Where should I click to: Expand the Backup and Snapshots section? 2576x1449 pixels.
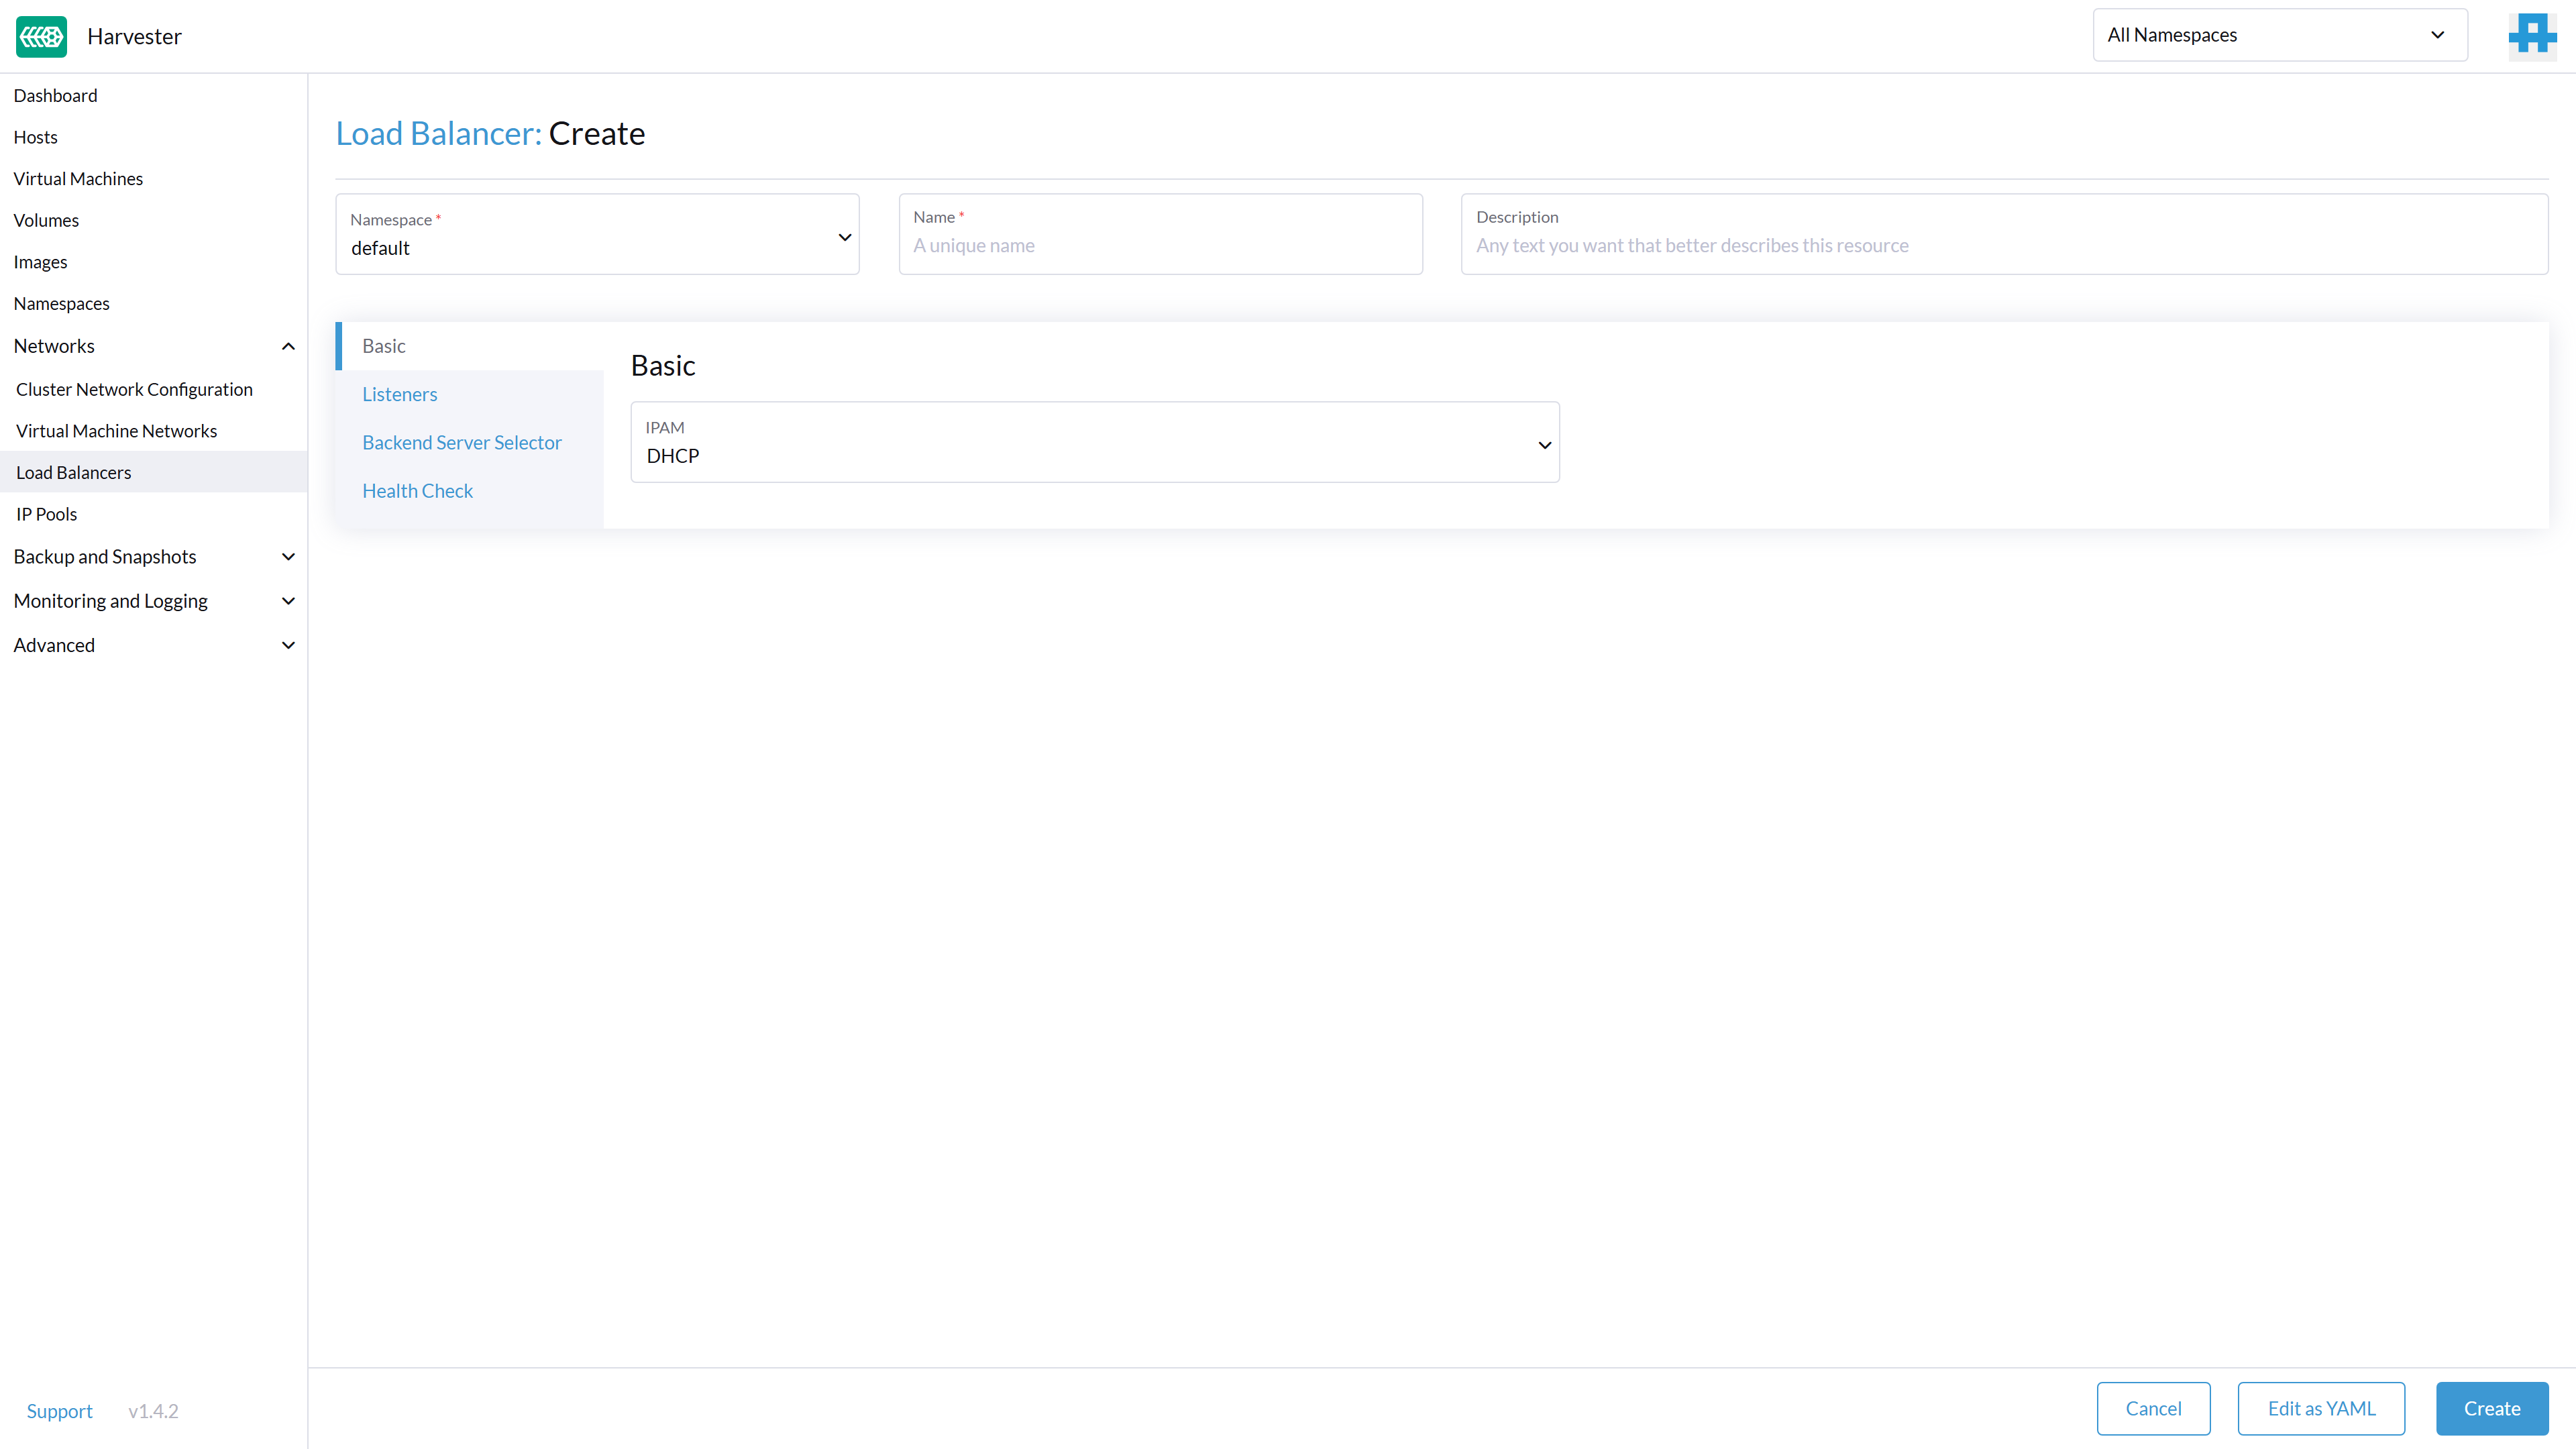[x=288, y=557]
